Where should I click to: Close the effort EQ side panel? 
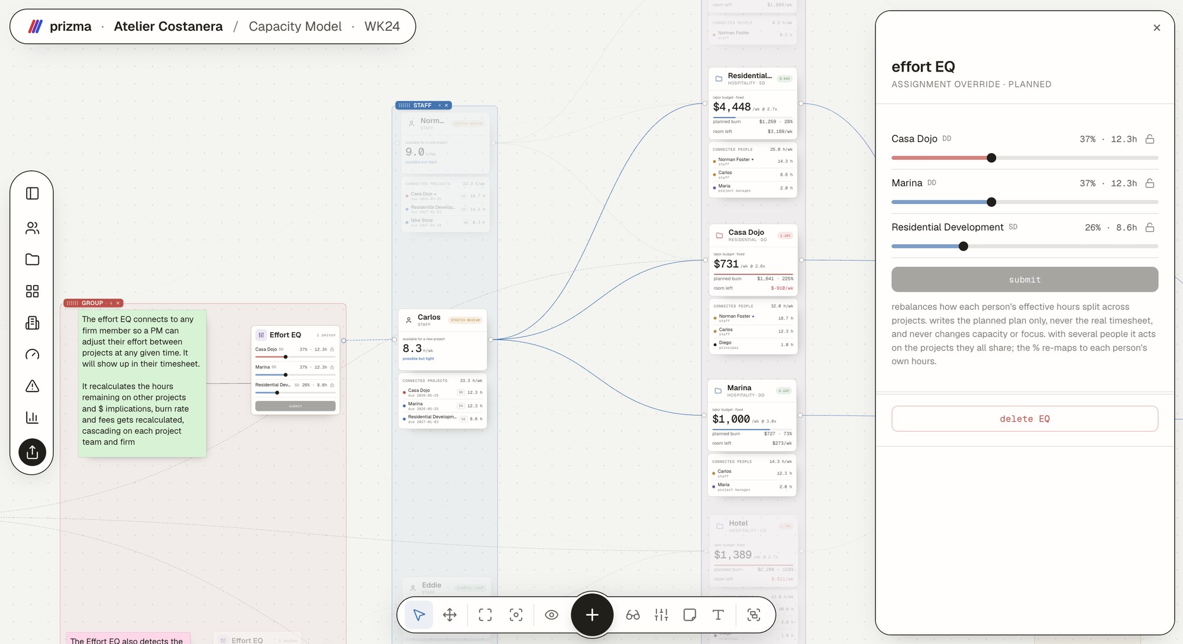(1157, 28)
